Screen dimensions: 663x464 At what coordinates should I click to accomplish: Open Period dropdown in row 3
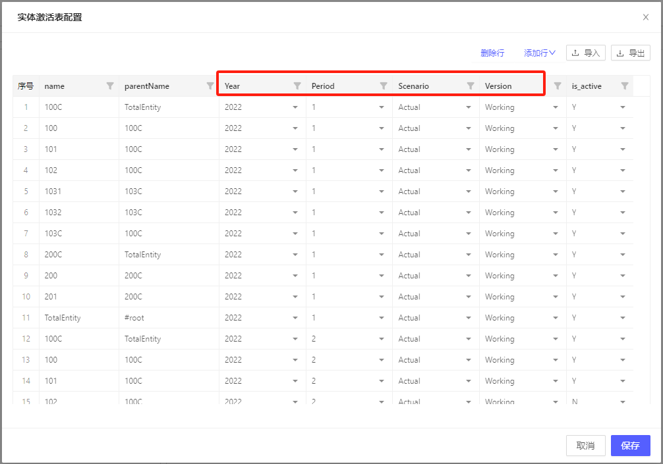[382, 149]
